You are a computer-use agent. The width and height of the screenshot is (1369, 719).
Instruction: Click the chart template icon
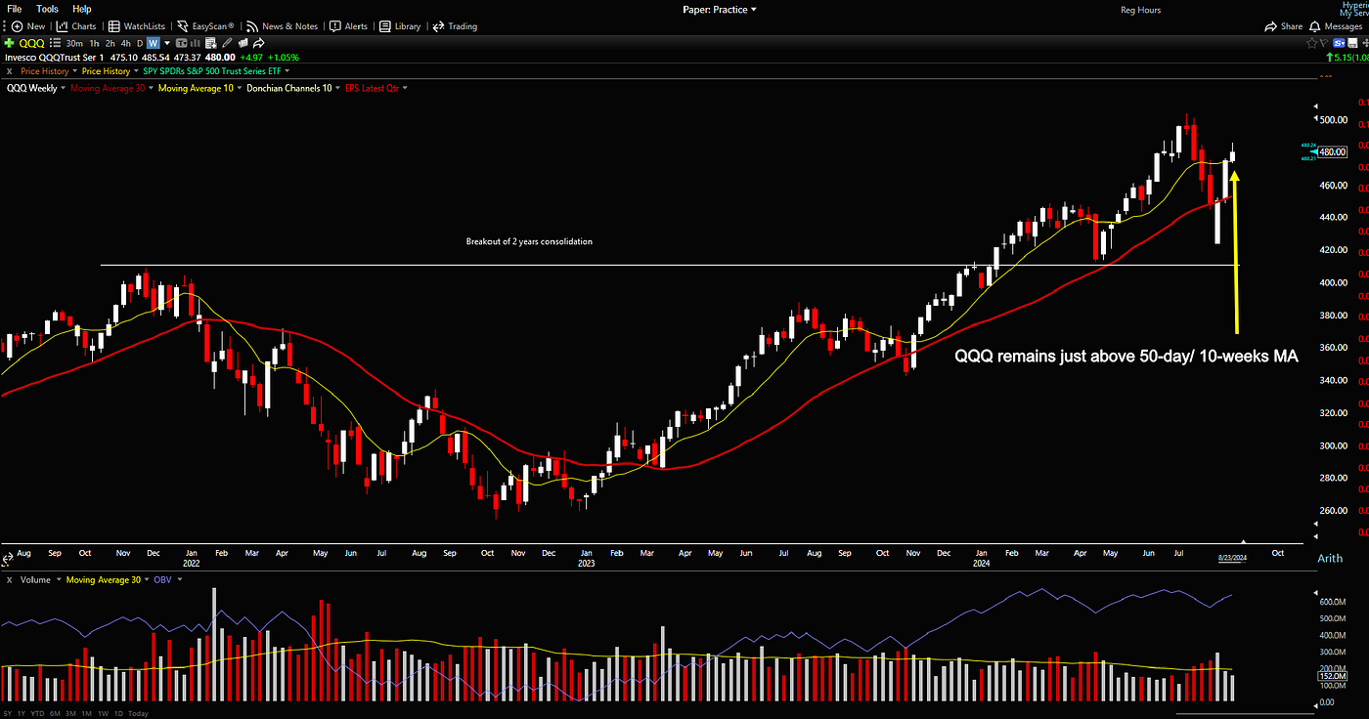pyautogui.click(x=181, y=43)
